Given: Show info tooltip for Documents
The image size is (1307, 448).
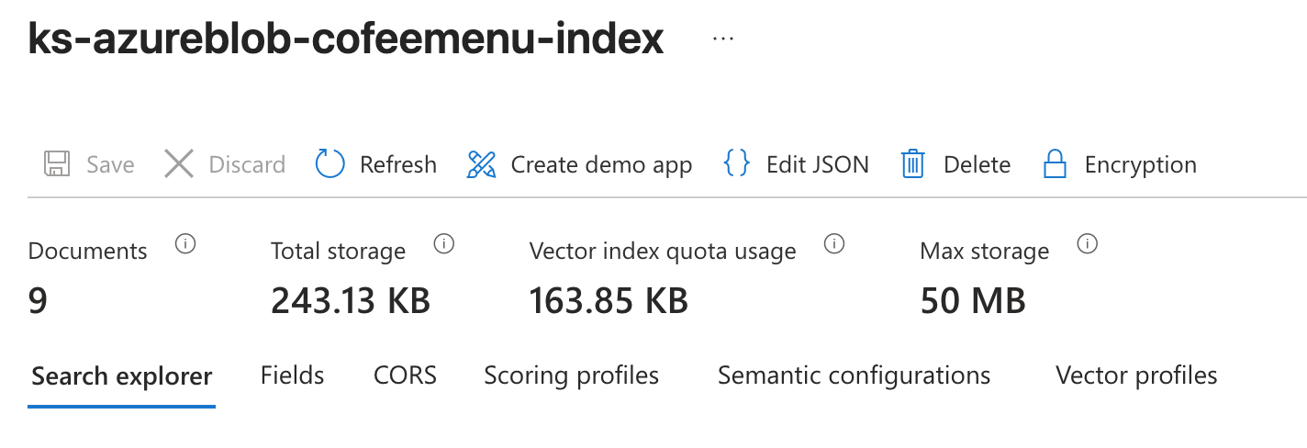Looking at the screenshot, I should 185,244.
